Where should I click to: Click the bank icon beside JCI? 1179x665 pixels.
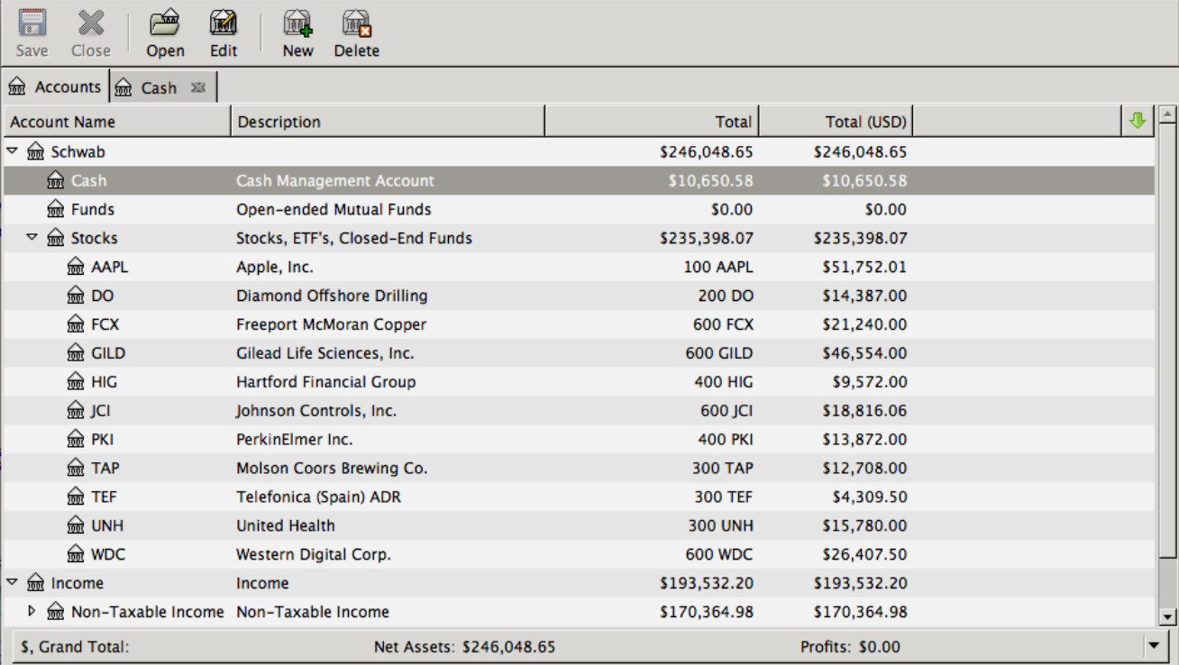click(x=76, y=411)
